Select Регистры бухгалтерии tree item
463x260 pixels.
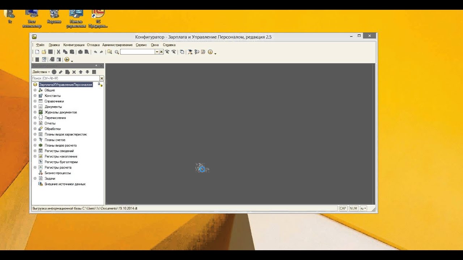pyautogui.click(x=61, y=162)
